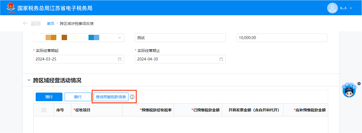Expand the user account menu chevron
The height and width of the screenshot is (133, 362).
click(351, 8)
